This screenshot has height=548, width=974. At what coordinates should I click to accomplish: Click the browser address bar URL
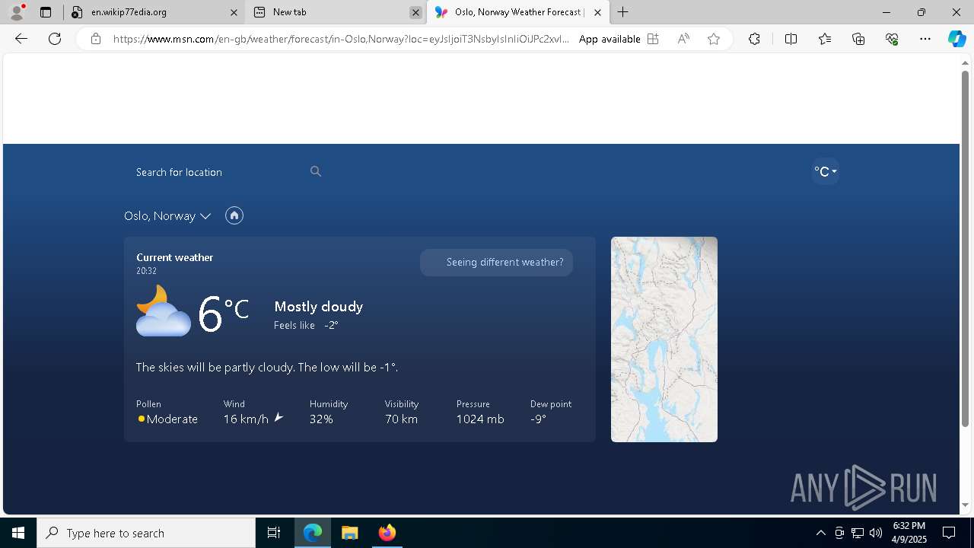click(341, 39)
